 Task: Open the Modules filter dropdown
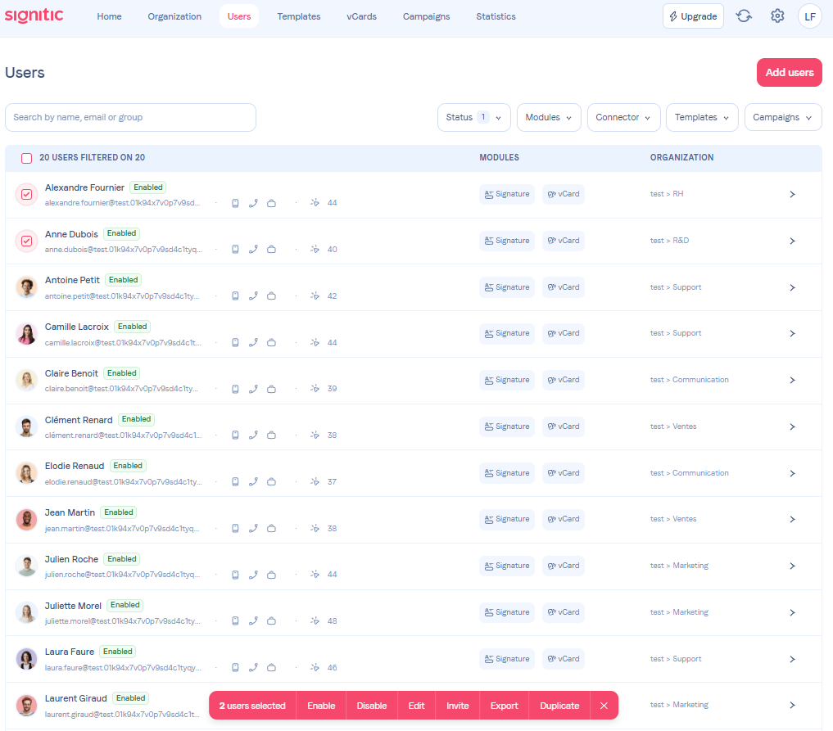pyautogui.click(x=549, y=117)
